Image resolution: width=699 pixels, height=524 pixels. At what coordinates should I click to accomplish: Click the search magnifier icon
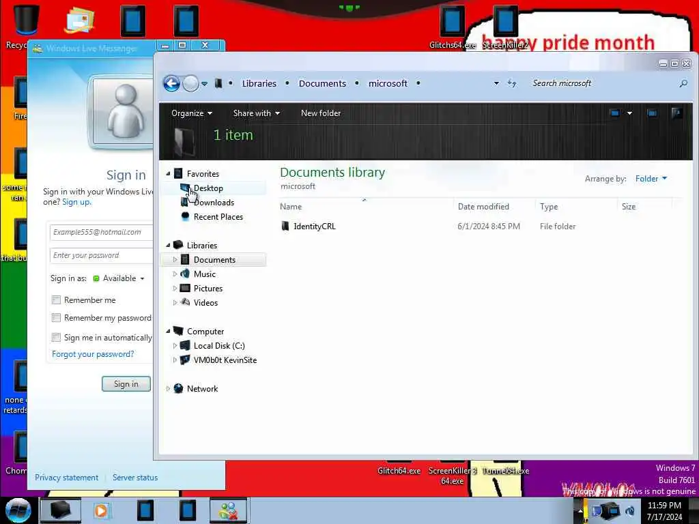tap(683, 83)
